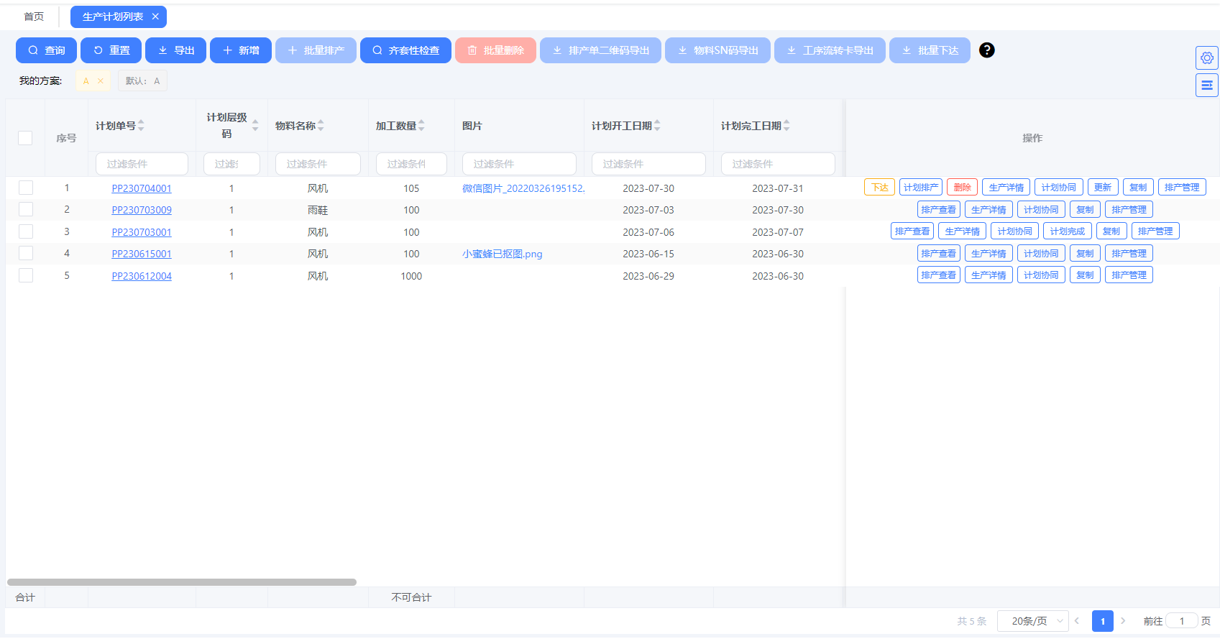This screenshot has width=1220, height=639.
Task: Open plan order link PP230703009
Action: 142,211
